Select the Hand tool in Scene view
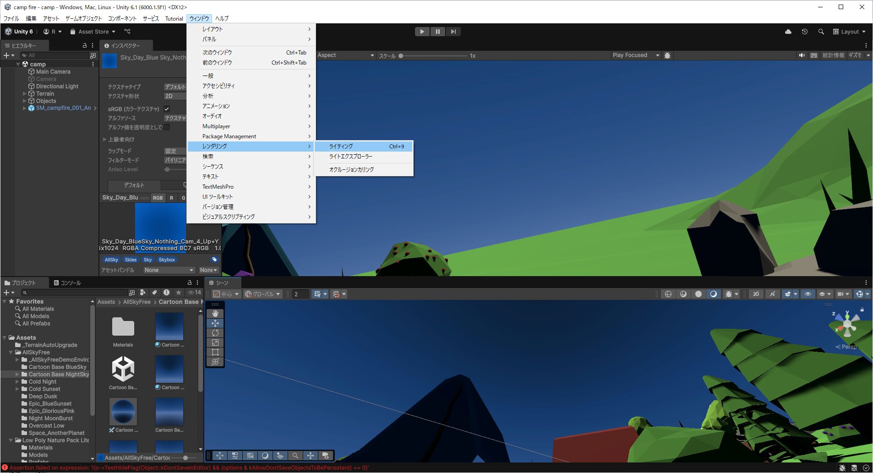 click(x=215, y=314)
